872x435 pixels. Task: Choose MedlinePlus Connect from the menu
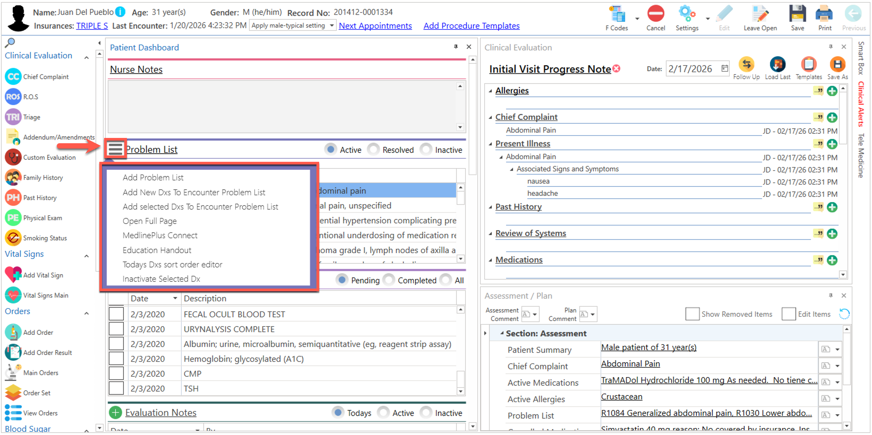point(160,236)
